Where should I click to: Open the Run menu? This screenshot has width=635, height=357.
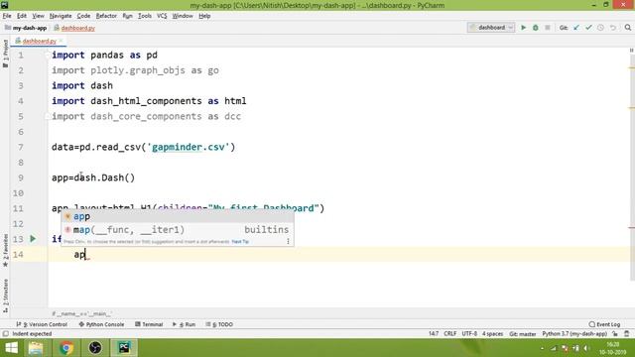127,16
